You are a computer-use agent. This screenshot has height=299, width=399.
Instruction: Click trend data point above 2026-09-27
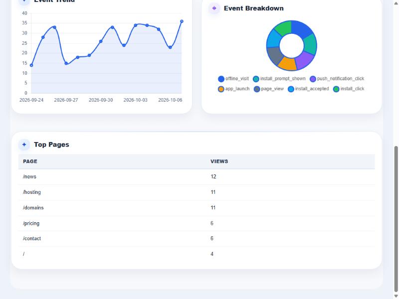[66, 63]
